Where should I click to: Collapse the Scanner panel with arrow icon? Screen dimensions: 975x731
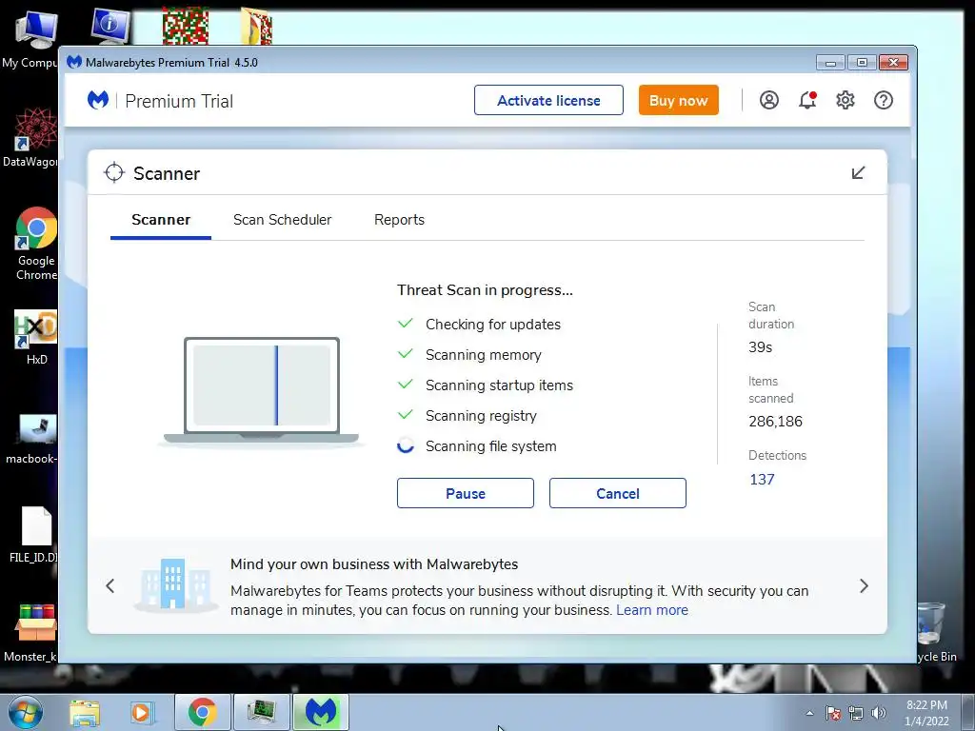(858, 173)
